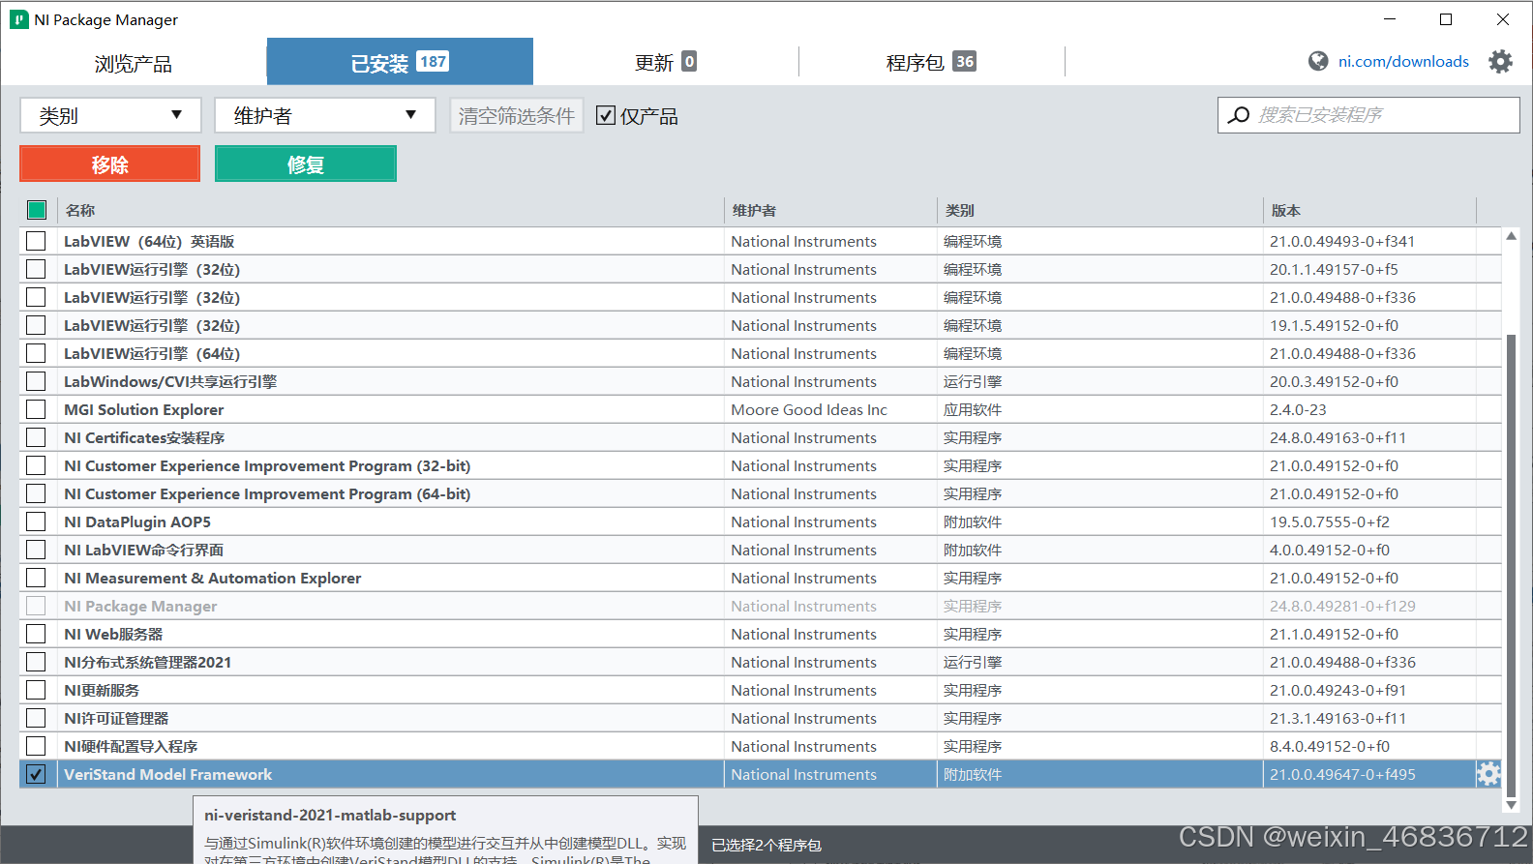This screenshot has height=864, width=1533.
Task: Click the gear icon on VeriStand Model Framework row
Action: click(x=1488, y=774)
